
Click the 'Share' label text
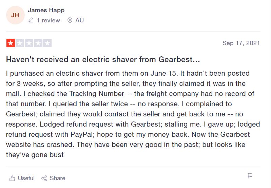(57, 178)
